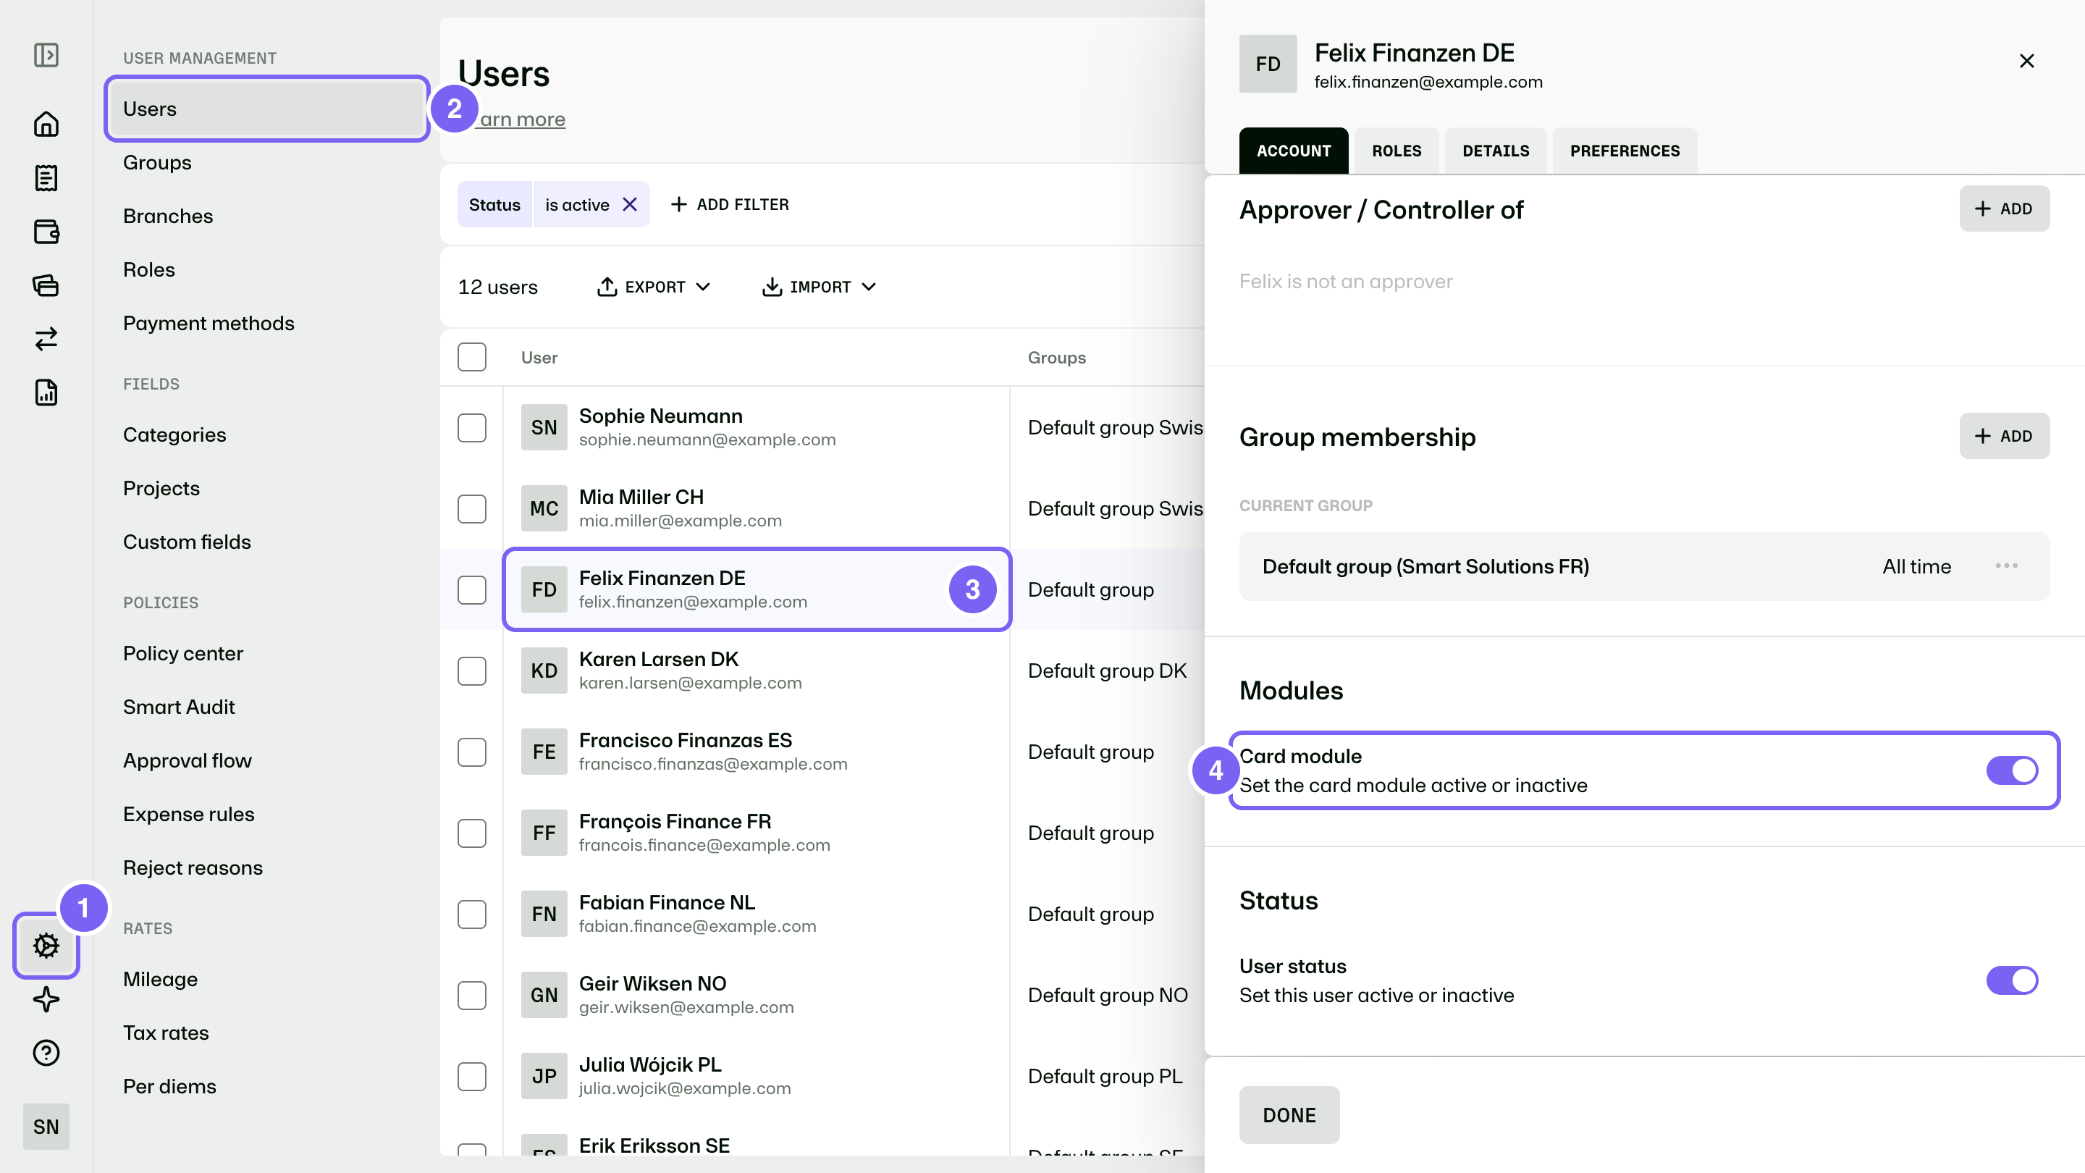
Task: Open the Home icon in sidebar
Action: tap(46, 124)
